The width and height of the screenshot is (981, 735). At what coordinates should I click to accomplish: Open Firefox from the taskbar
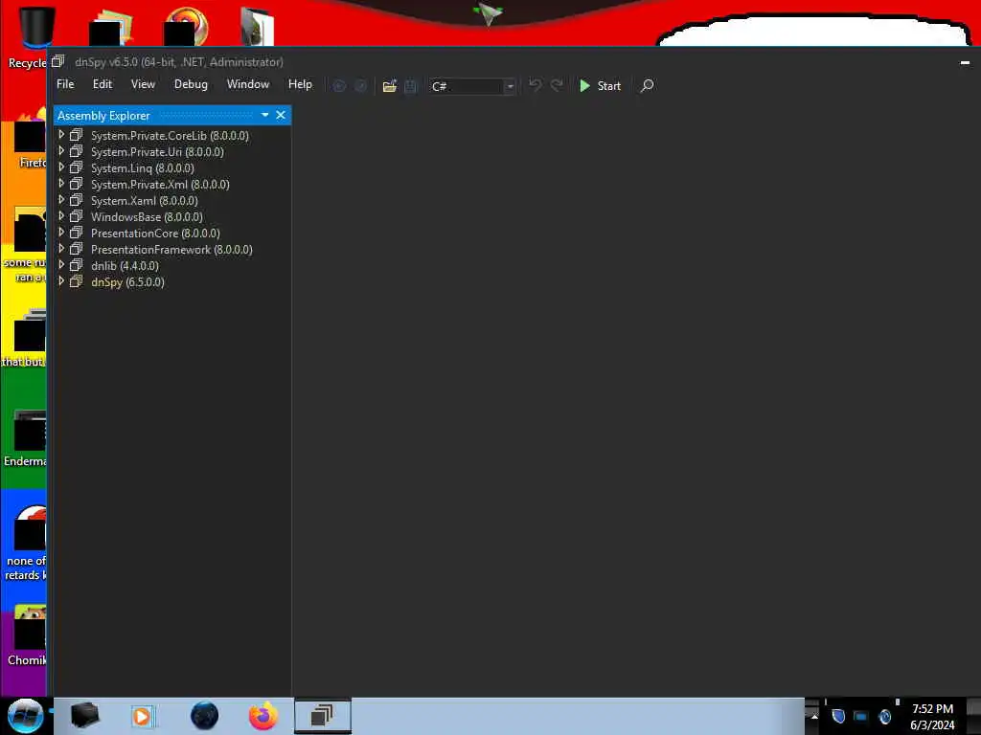pyautogui.click(x=263, y=716)
